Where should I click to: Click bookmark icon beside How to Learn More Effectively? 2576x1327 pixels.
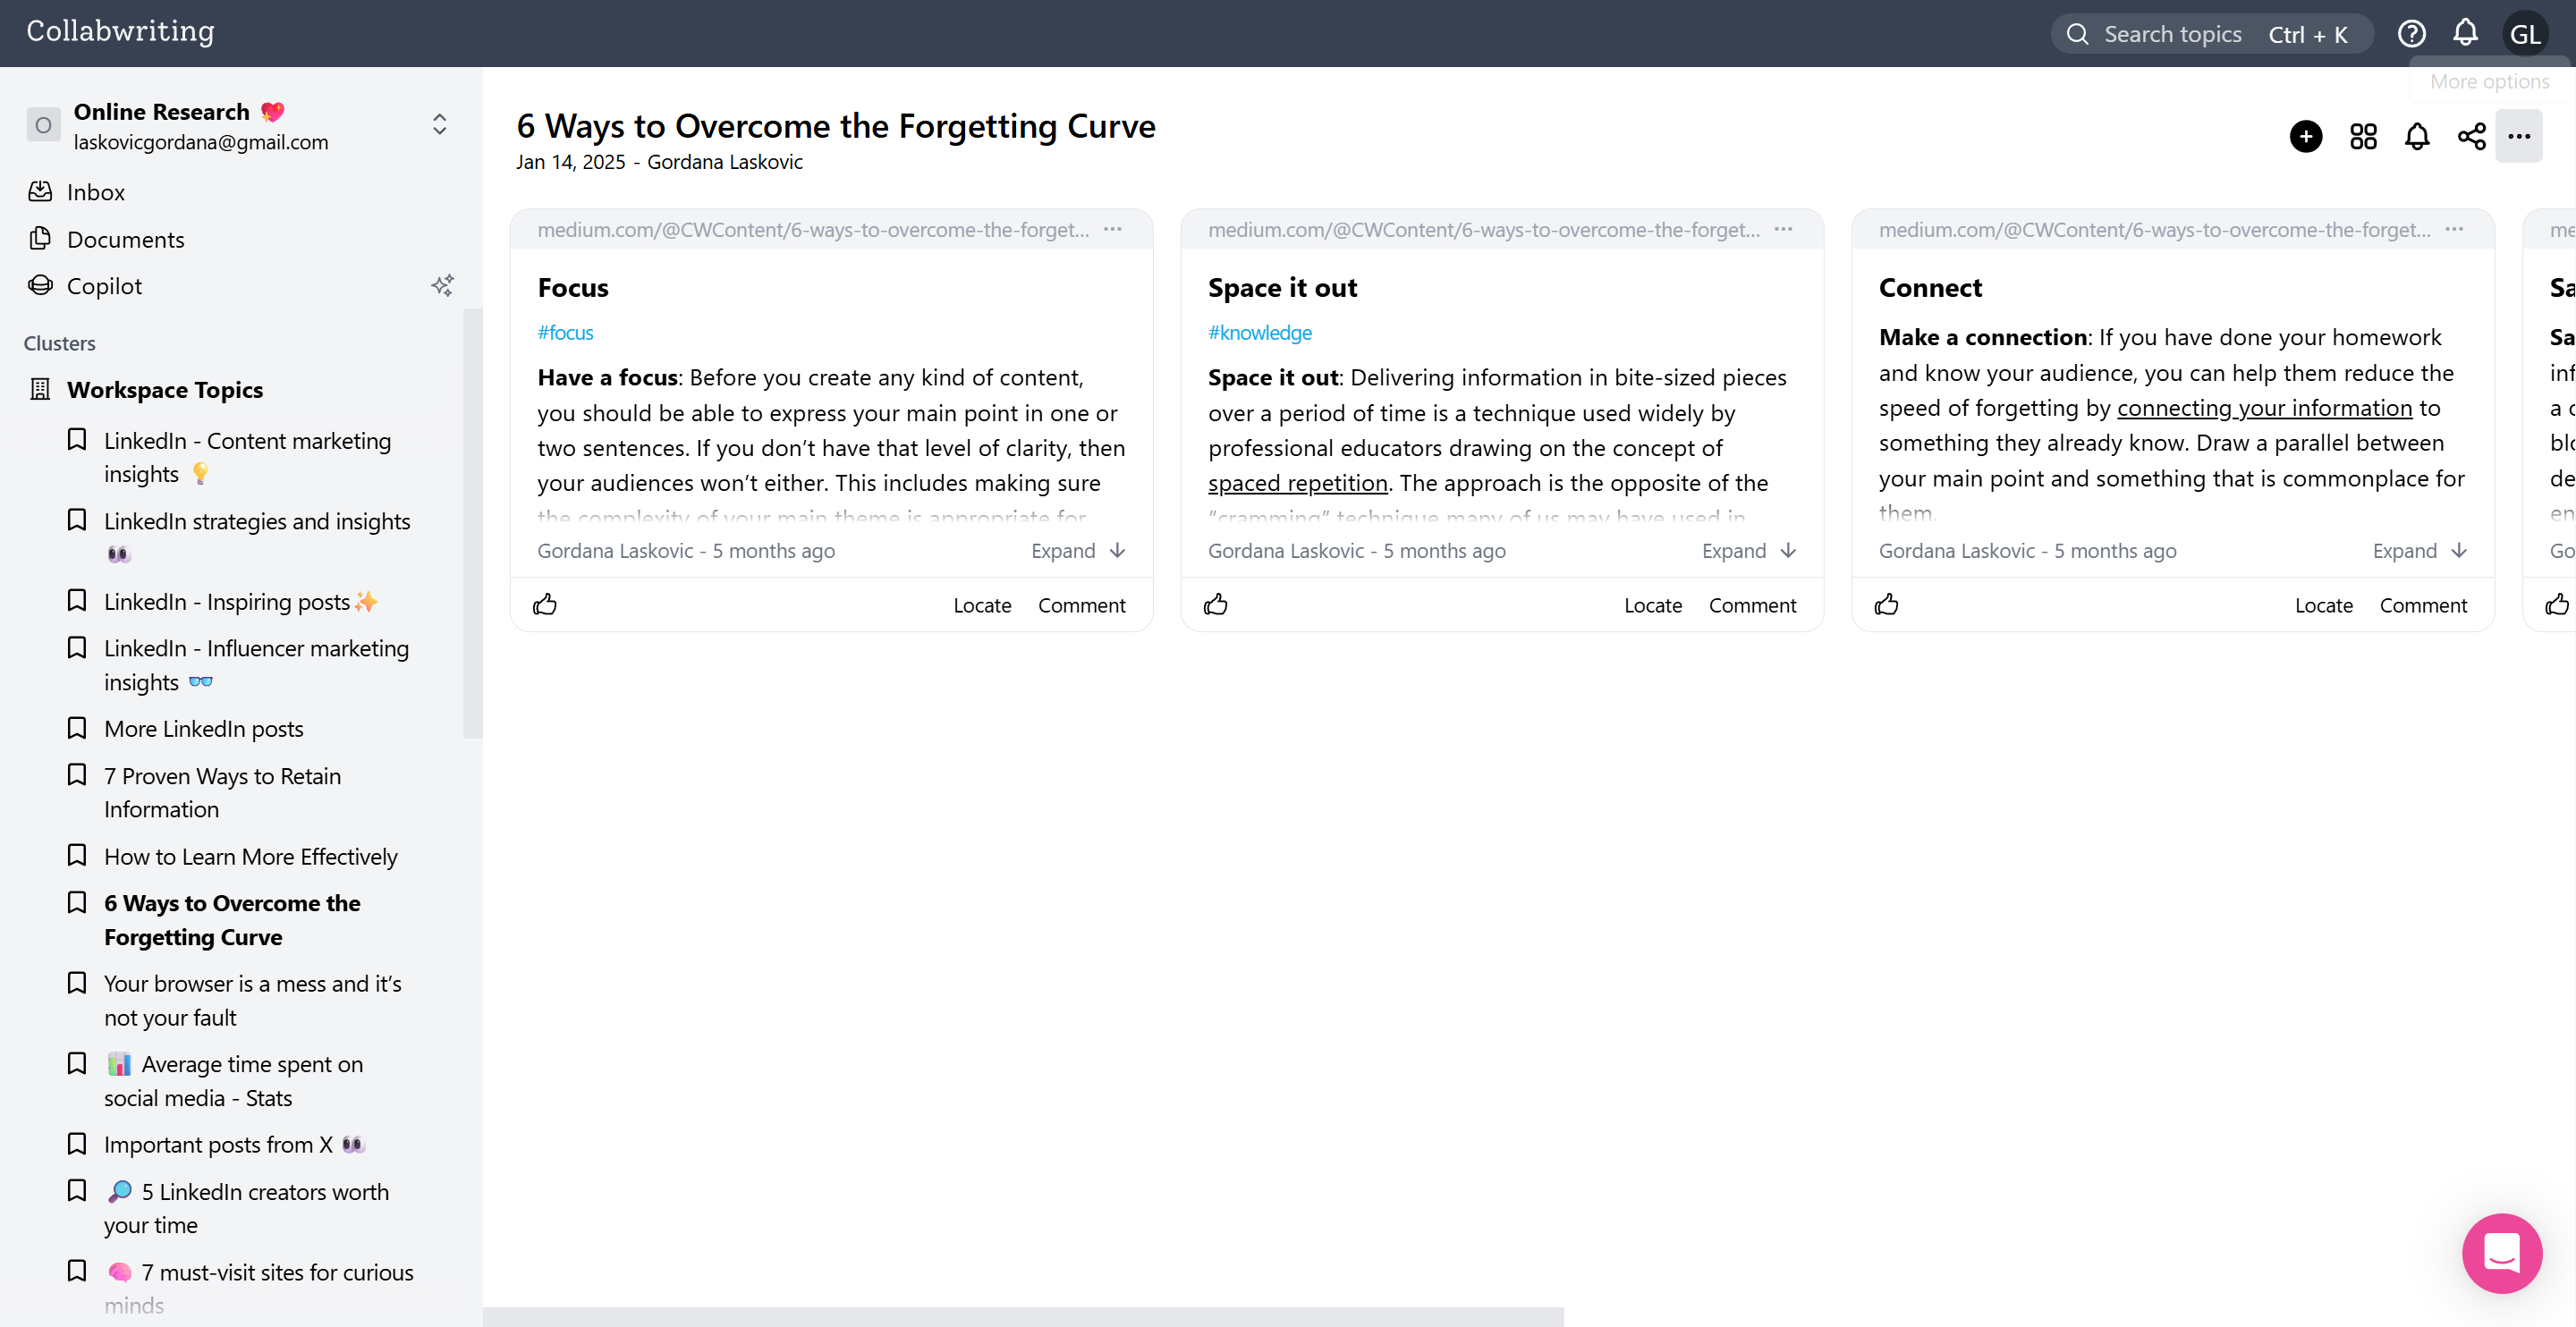77,856
